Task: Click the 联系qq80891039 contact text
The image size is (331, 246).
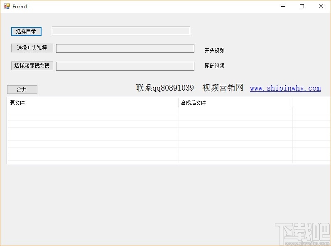Action: click(165, 88)
